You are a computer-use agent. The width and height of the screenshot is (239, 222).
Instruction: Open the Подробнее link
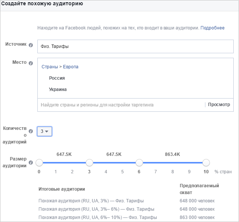212,28
